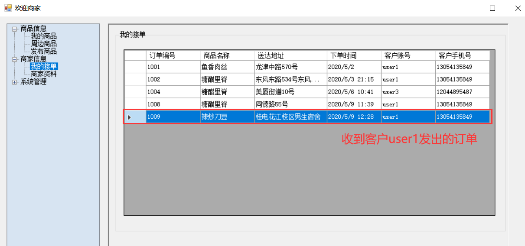Click phone number 12044895487
Image resolution: width=525 pixels, height=246 pixels.
click(463, 92)
